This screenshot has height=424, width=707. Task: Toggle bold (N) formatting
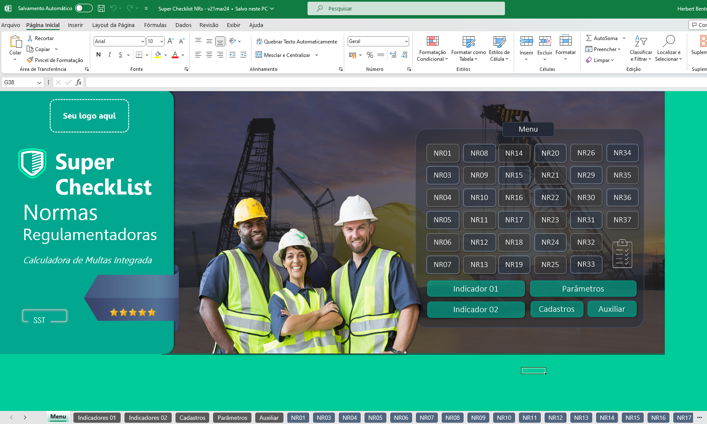98,54
